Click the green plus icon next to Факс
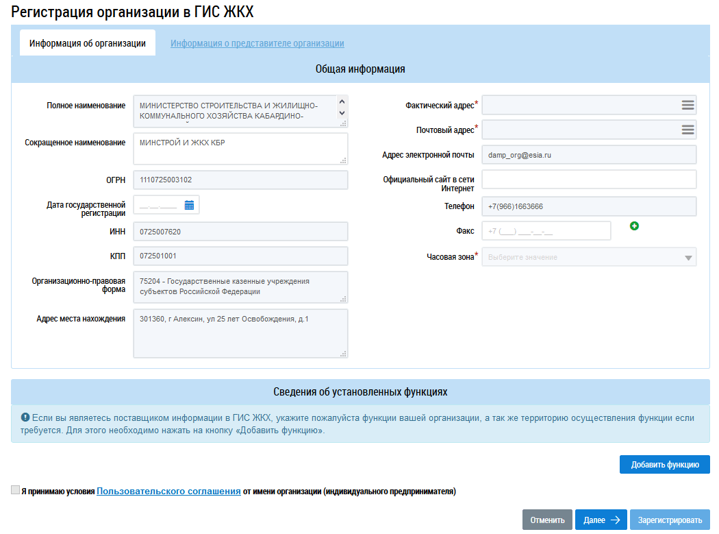 pos(634,226)
